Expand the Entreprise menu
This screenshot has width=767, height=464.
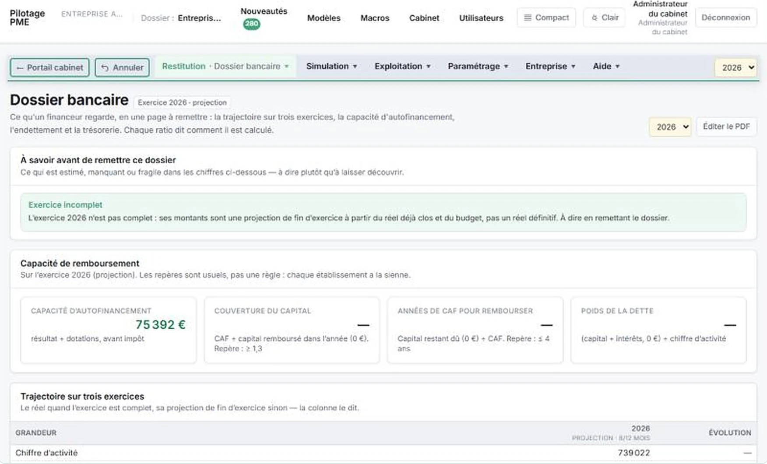coord(550,66)
